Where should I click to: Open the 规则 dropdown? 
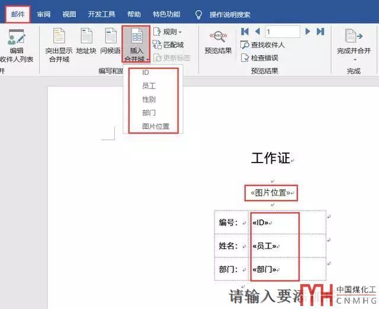[167, 31]
